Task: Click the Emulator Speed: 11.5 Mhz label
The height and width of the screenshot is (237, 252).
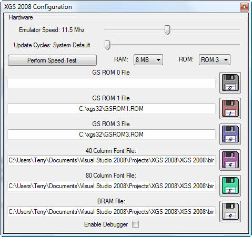Action: coord(52,30)
